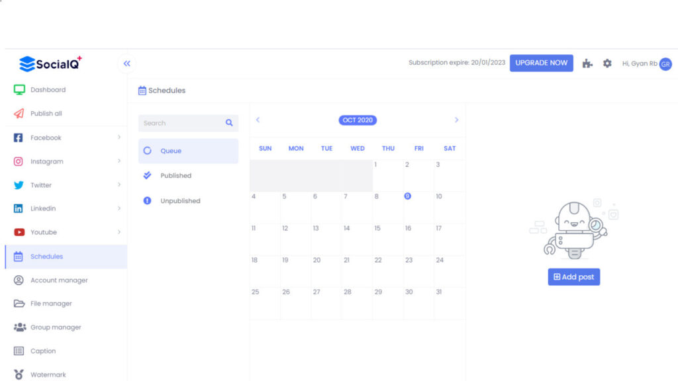Image resolution: width=678 pixels, height=381 pixels.
Task: Open the Publish all panel
Action: pyautogui.click(x=45, y=113)
